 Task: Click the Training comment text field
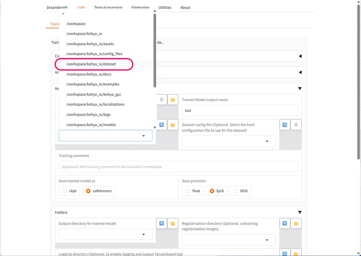coord(178,167)
